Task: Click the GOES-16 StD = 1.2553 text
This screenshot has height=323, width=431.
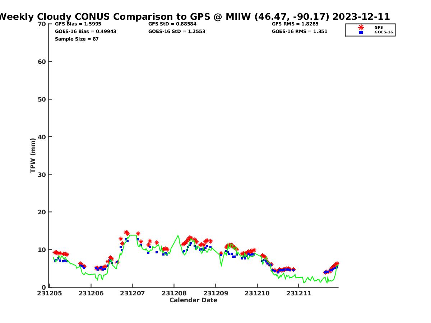Action: click(177, 32)
